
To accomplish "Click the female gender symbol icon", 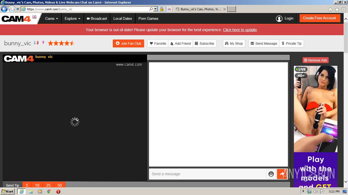I will point(43,43).
